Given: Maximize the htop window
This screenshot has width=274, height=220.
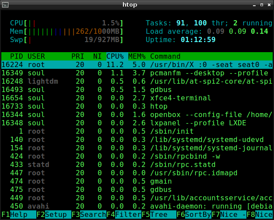Looking at the screenshot, I should pos(262,5).
